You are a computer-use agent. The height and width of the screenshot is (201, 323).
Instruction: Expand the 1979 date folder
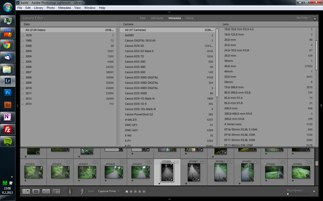point(22,35)
